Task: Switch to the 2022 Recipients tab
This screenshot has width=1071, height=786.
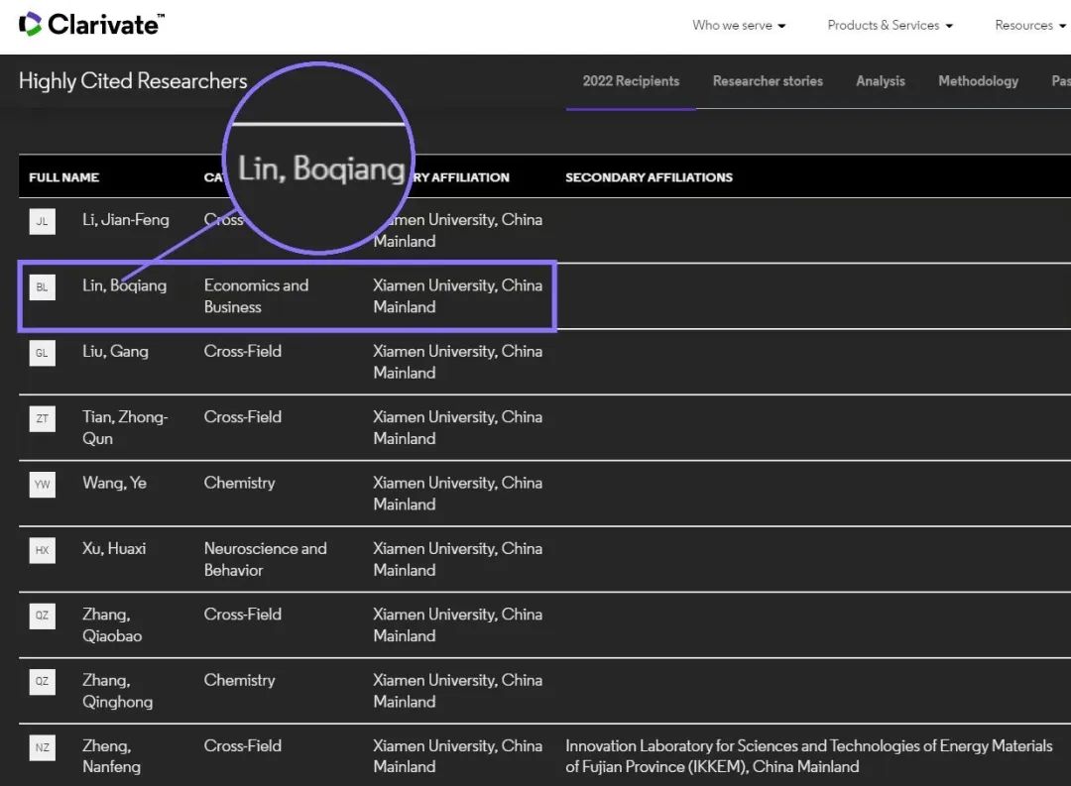Action: pos(631,81)
